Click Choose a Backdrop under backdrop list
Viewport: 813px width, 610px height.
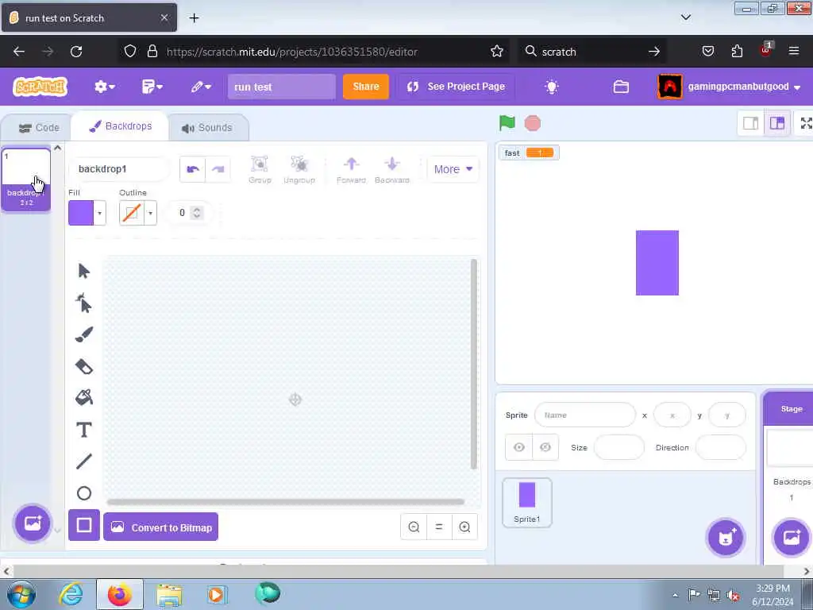[32, 523]
